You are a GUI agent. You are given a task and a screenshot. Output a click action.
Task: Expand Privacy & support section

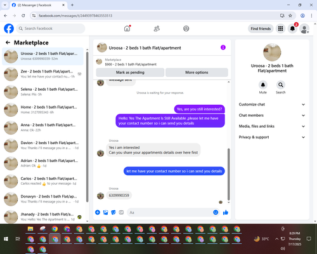click(x=272, y=137)
